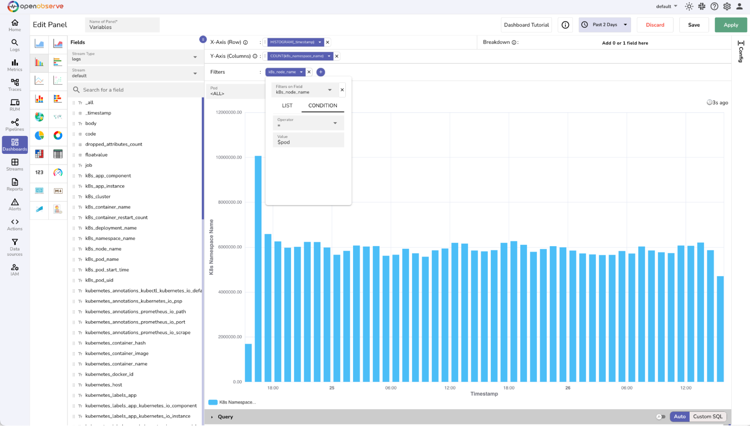
Task: Switch query mode to Custom SQL
Action: point(707,417)
